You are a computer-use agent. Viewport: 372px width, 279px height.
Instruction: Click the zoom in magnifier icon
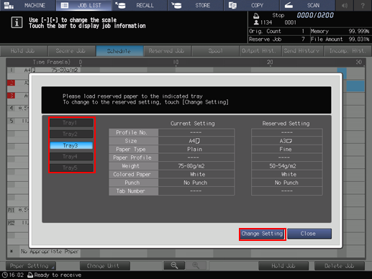(196, 265)
